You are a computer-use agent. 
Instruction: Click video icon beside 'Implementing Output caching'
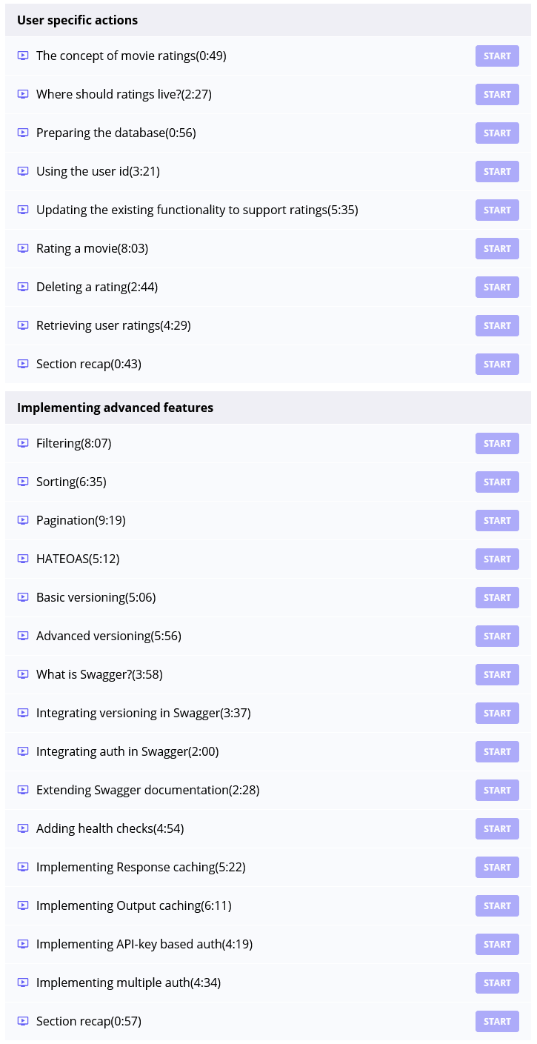point(23,905)
